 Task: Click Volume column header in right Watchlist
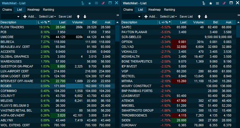point(196,22)
